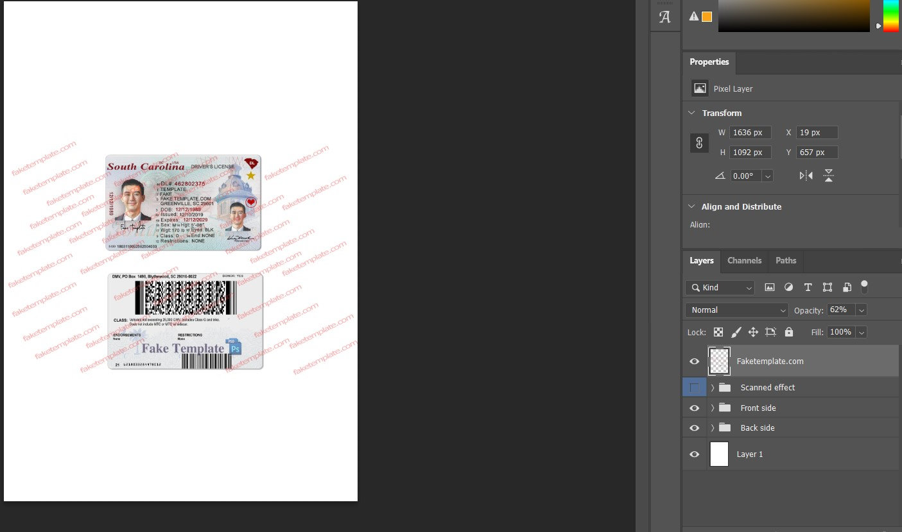Screen dimensions: 902x532
Task: Filter layers by pixel layers icon
Action: coord(770,288)
